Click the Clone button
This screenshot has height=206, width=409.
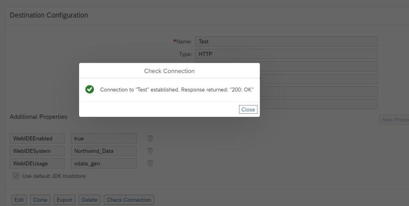(x=40, y=200)
